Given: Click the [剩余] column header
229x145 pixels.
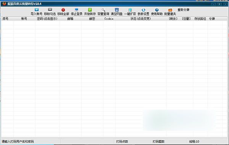Looking at the screenshot, I should coord(173,19).
